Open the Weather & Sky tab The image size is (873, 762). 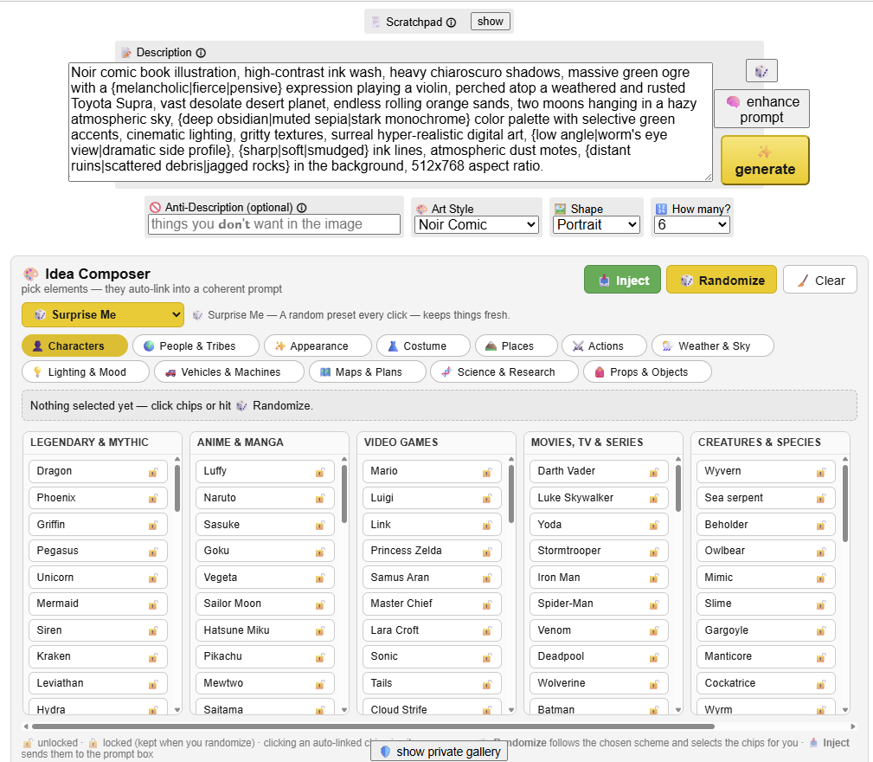tap(713, 345)
